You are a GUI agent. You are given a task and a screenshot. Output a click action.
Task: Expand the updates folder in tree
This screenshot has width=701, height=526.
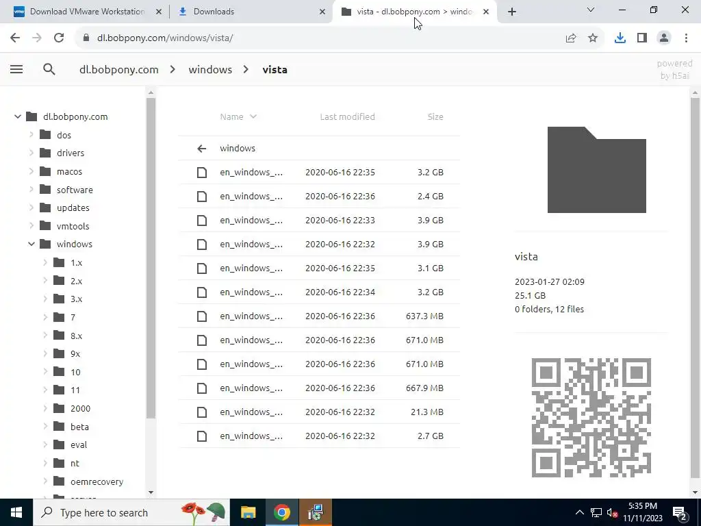[31, 208]
